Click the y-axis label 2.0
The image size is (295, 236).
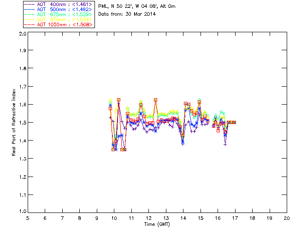coord(23,34)
